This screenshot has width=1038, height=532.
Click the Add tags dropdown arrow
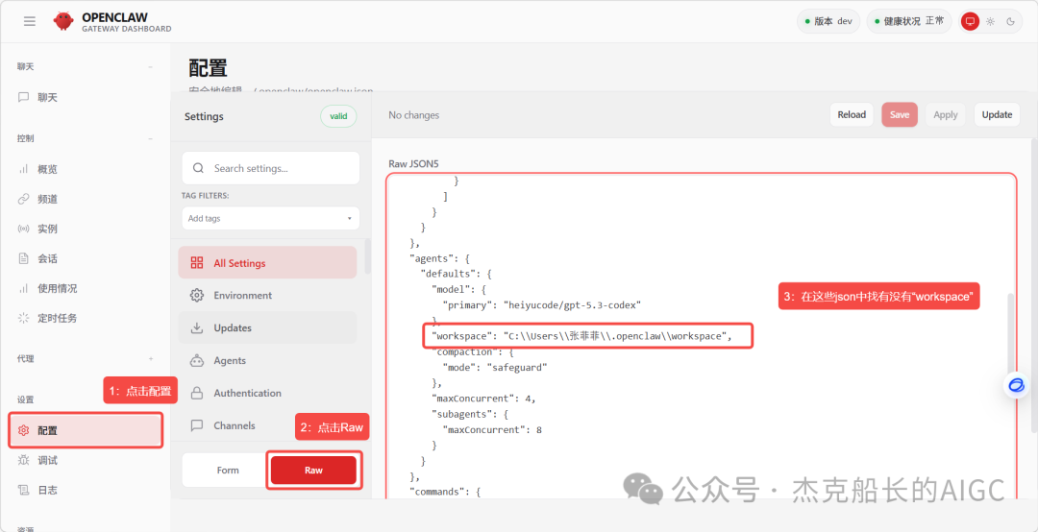tap(350, 218)
